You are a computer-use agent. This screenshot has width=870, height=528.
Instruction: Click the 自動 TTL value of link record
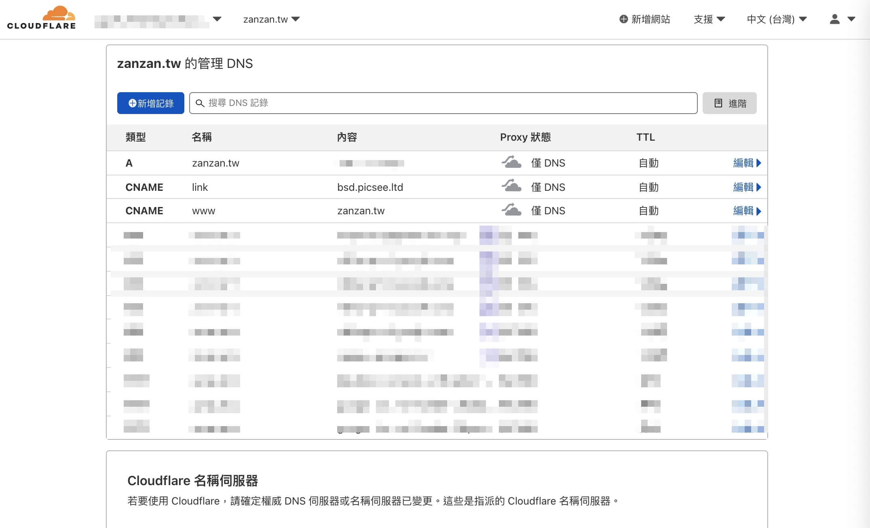pyautogui.click(x=648, y=187)
